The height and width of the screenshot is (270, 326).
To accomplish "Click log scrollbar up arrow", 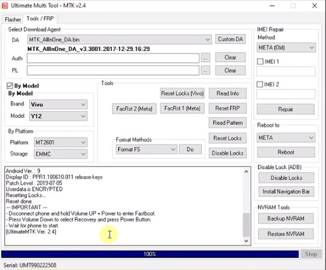I will click(x=247, y=172).
